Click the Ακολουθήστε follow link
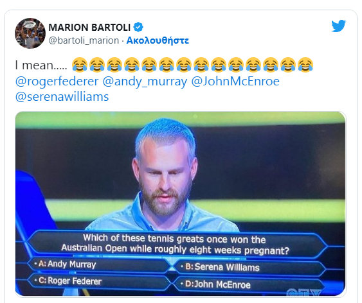The width and height of the screenshot is (362, 303). [158, 40]
